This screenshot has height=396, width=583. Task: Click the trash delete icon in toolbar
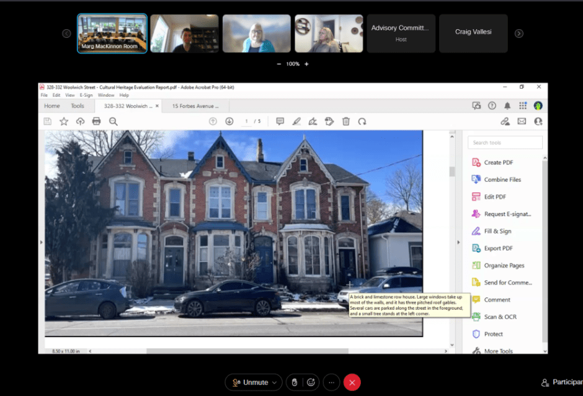346,121
